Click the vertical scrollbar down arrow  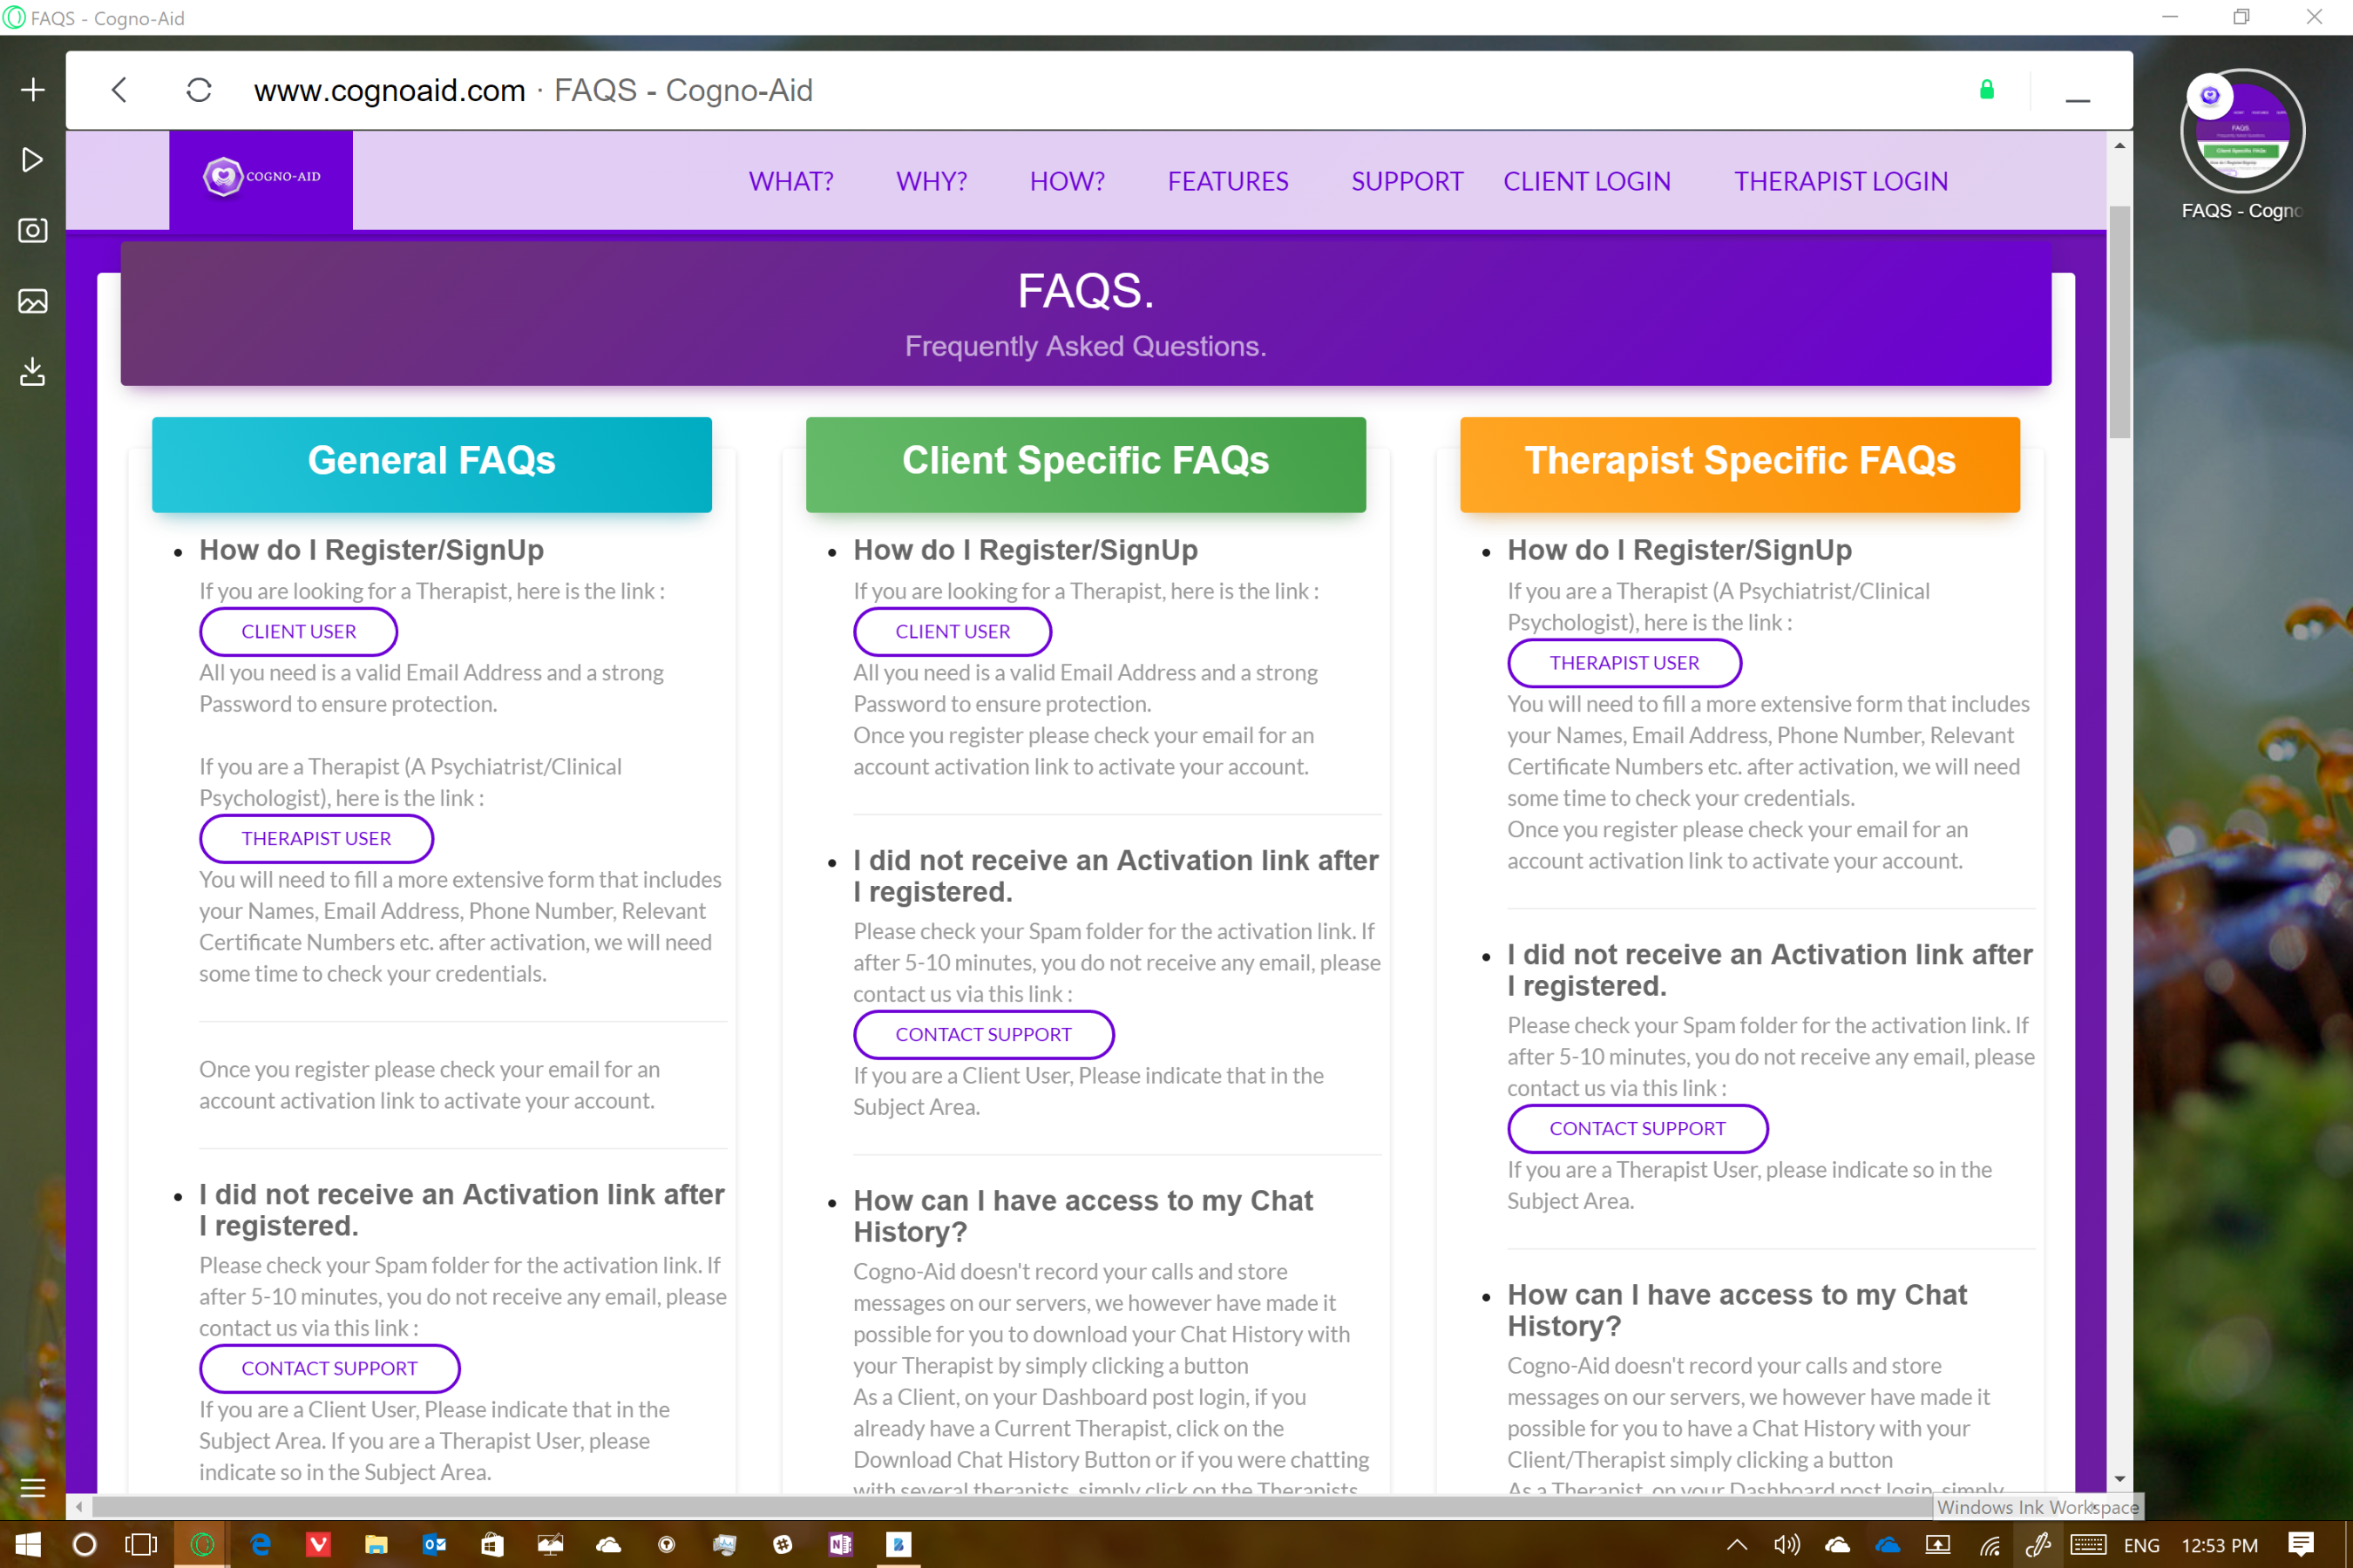click(2119, 1478)
